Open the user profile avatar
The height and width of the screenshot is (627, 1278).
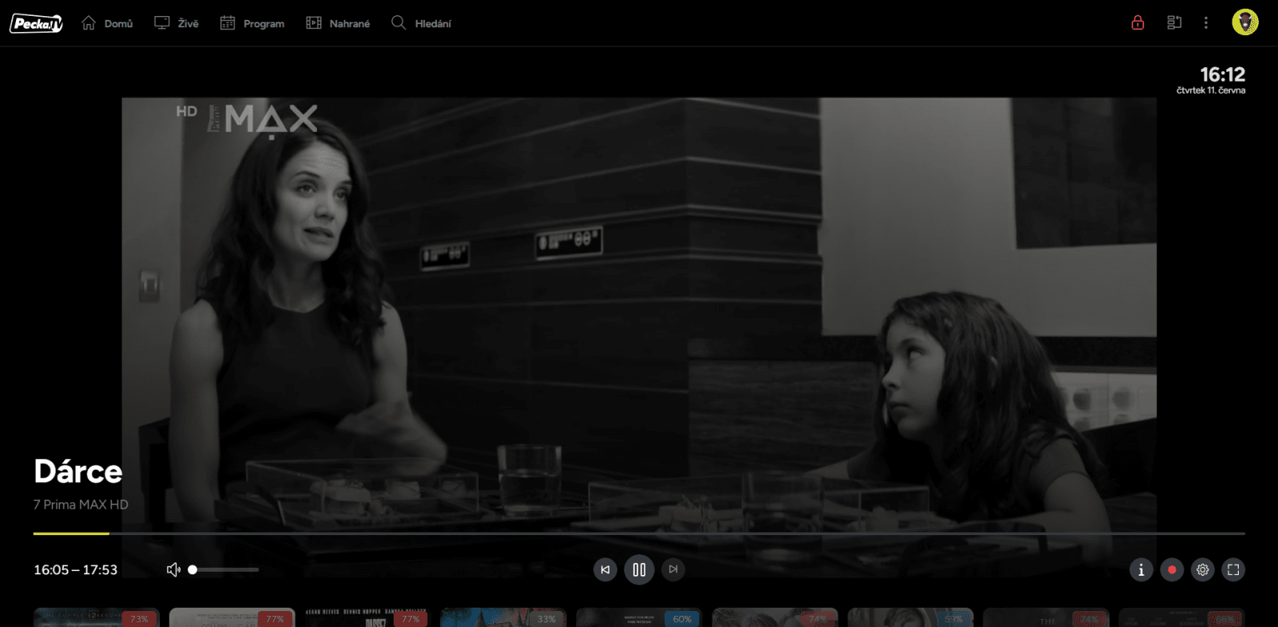point(1245,22)
